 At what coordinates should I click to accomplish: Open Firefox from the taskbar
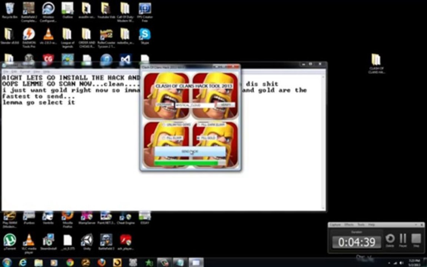[102, 263]
